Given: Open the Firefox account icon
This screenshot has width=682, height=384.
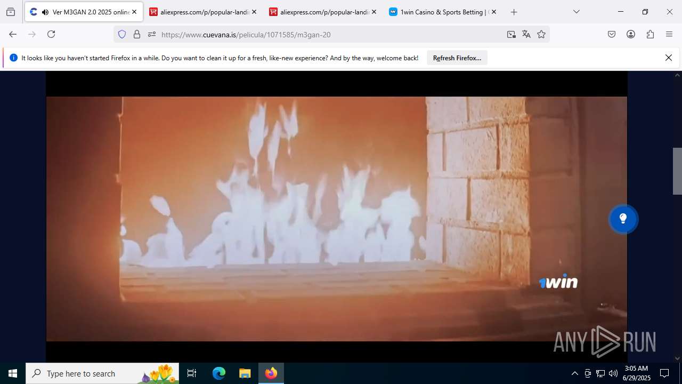Looking at the screenshot, I should [x=631, y=34].
